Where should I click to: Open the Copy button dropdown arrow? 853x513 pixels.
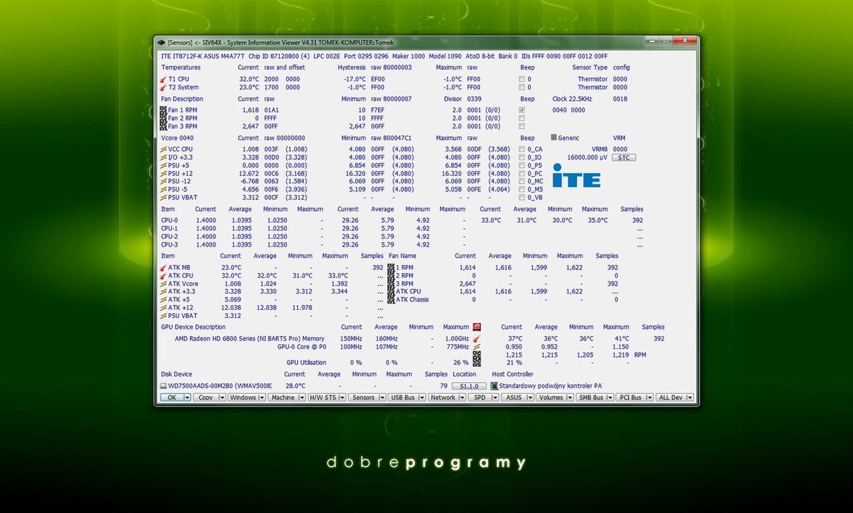[x=221, y=397]
